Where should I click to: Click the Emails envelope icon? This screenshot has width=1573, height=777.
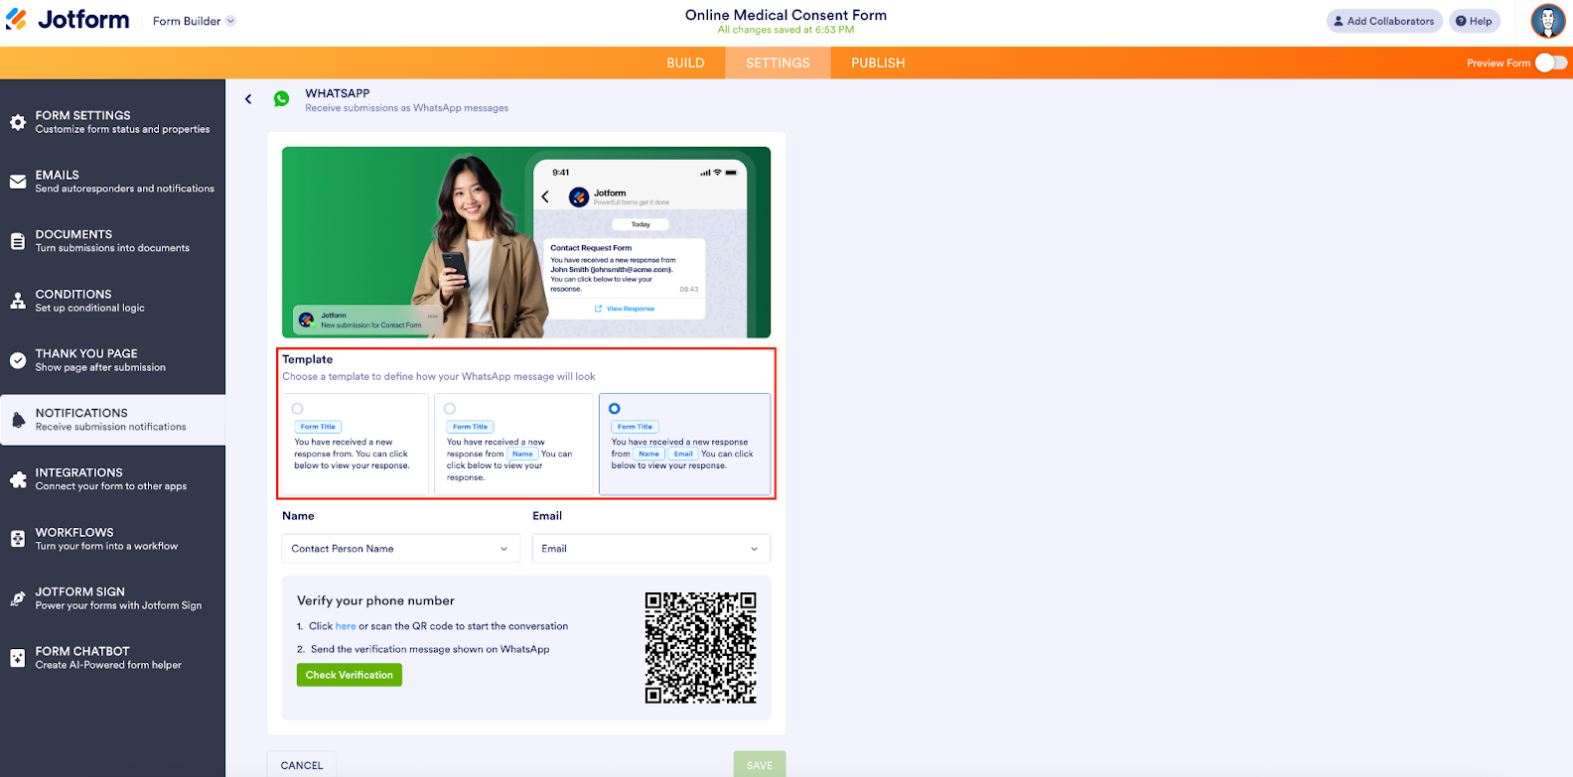tap(18, 182)
